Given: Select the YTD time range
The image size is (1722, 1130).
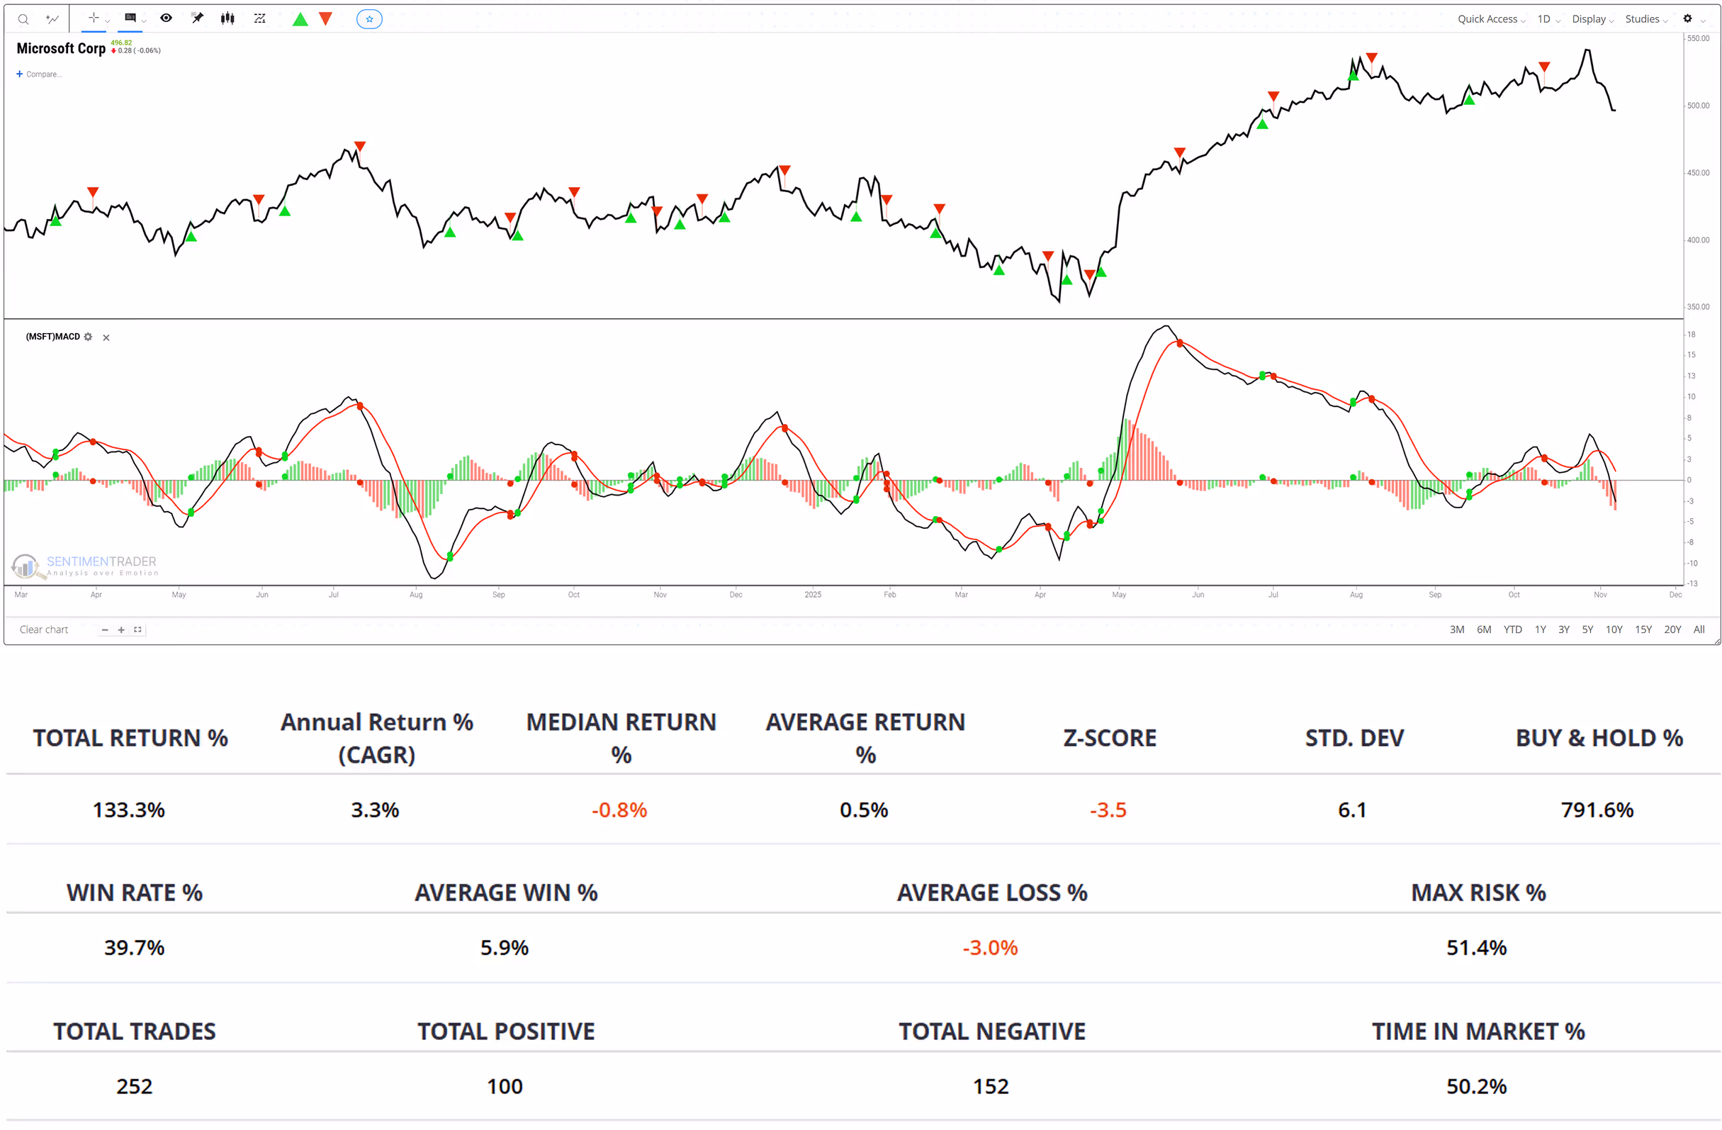Looking at the screenshot, I should (x=1512, y=630).
